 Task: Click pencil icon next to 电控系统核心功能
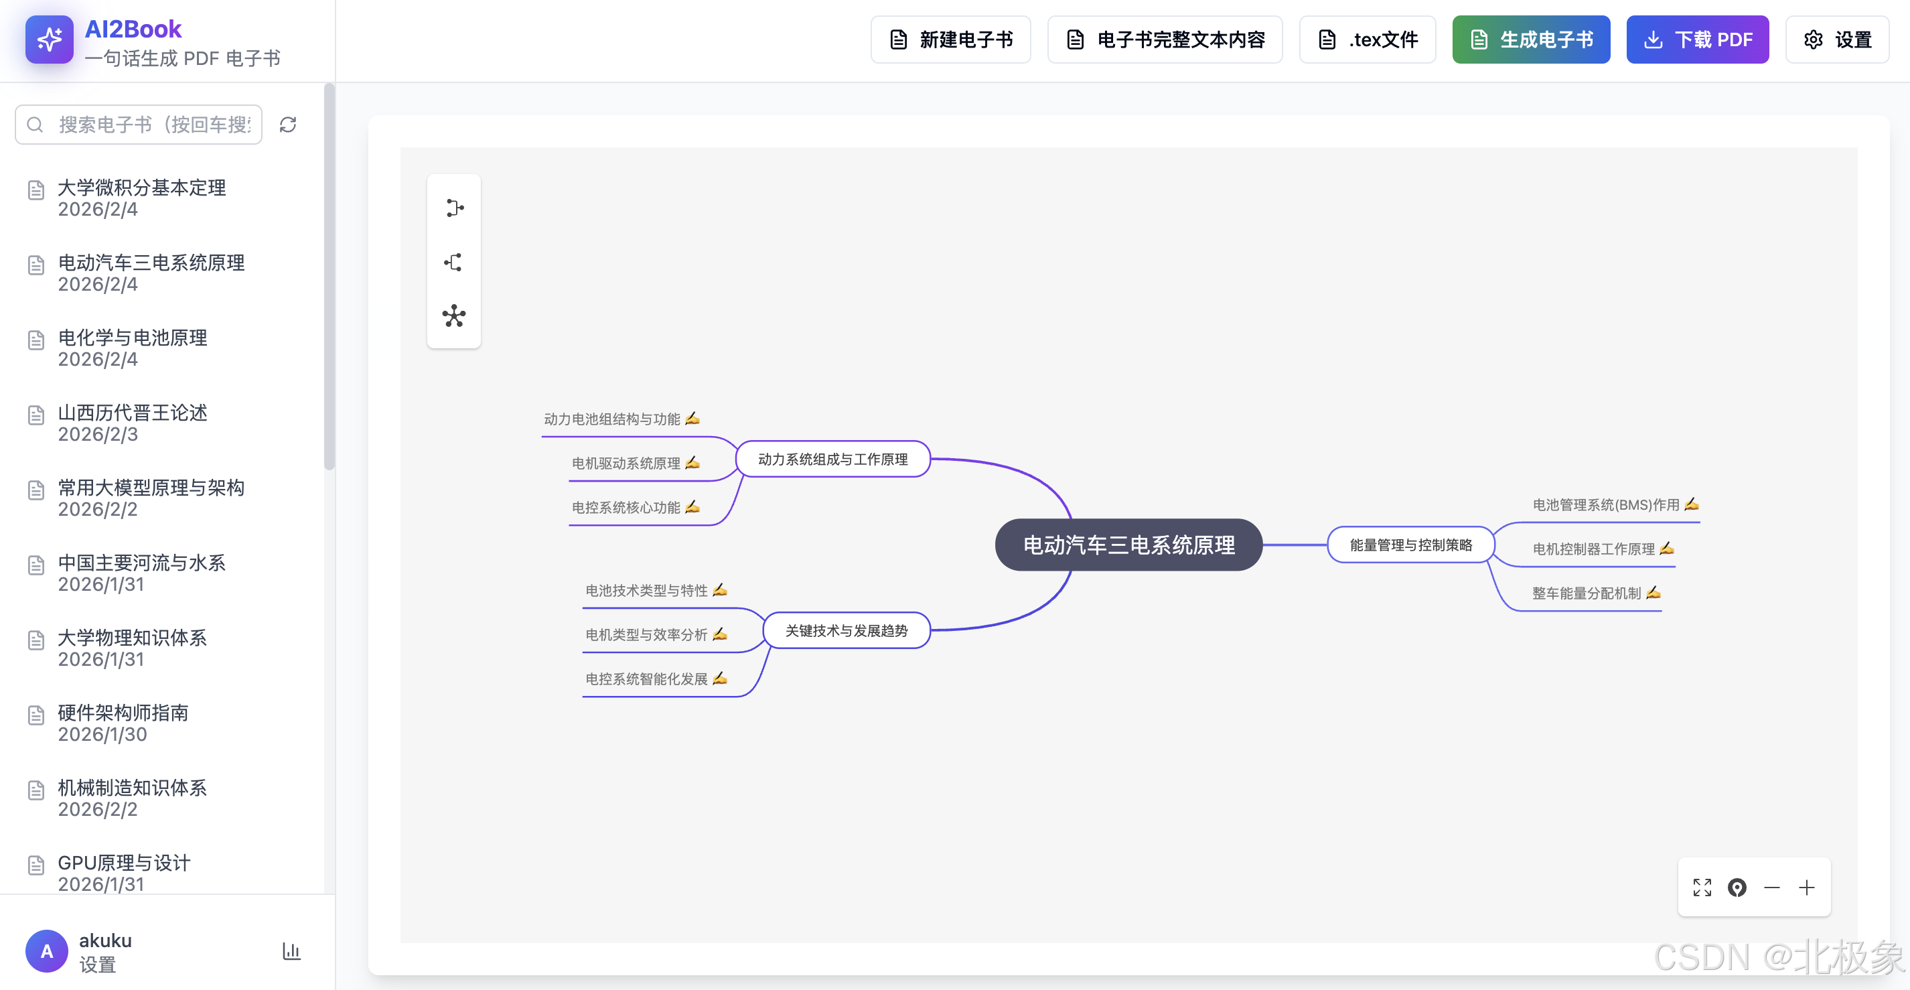(x=692, y=506)
